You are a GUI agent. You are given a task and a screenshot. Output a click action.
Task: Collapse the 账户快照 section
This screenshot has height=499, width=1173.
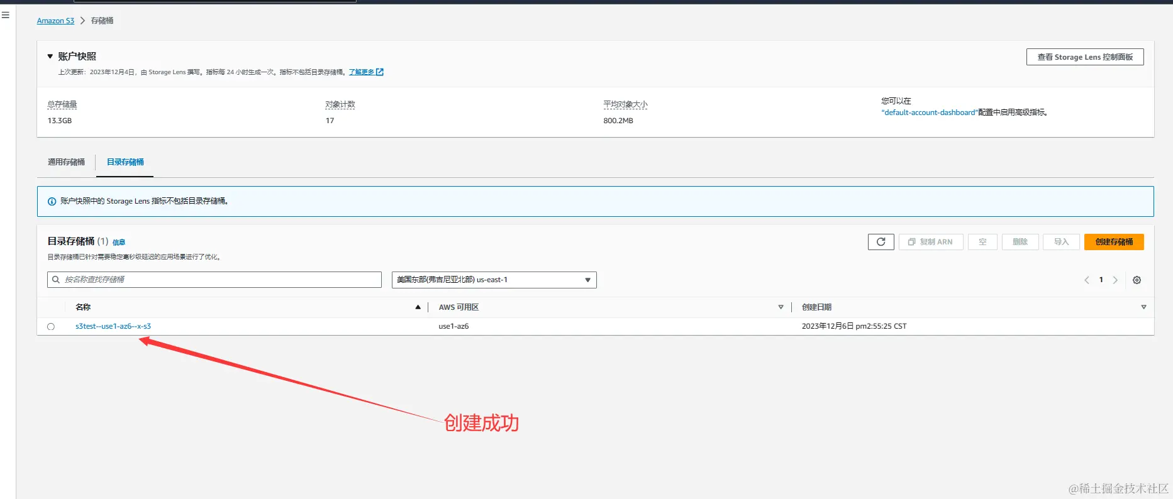pyautogui.click(x=50, y=57)
